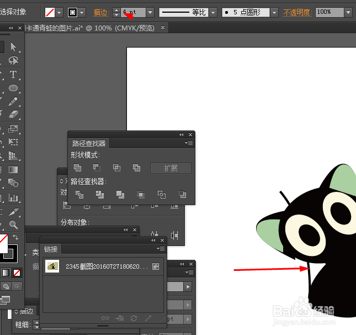
Task: Select the Zoom magnifier tool
Action: [x=13, y=224]
